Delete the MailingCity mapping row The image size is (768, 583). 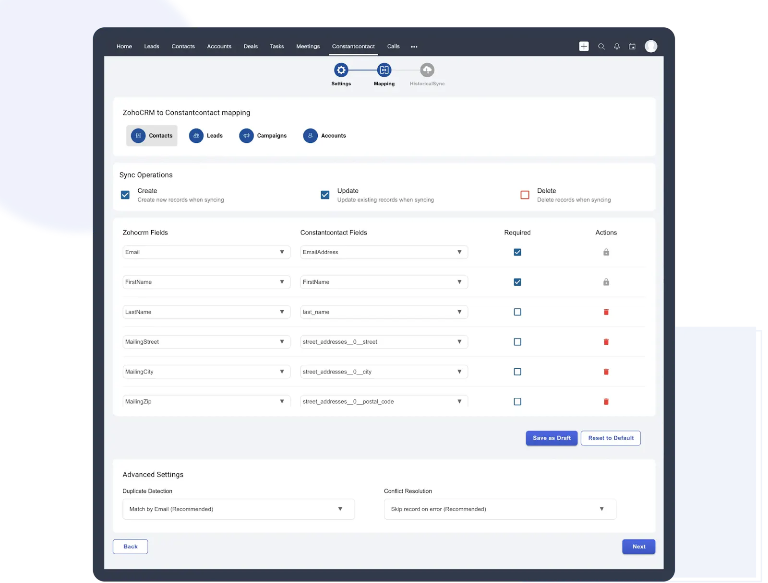pos(606,372)
